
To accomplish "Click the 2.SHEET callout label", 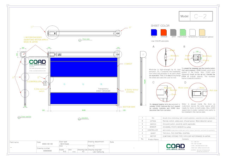I will point(128,64).
